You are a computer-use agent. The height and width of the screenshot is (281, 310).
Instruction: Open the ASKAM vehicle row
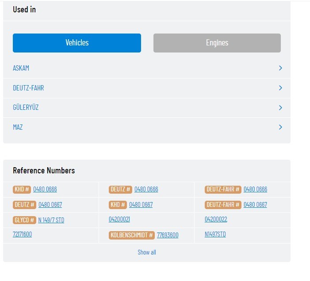[x=147, y=68]
